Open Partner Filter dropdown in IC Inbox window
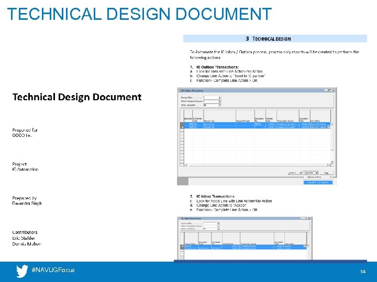 [218, 224]
